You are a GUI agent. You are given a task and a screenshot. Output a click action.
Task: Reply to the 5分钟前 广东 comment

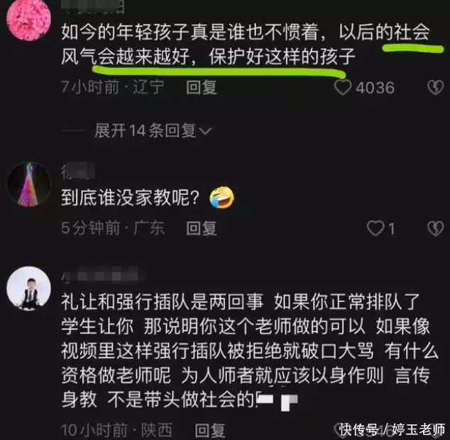(201, 228)
